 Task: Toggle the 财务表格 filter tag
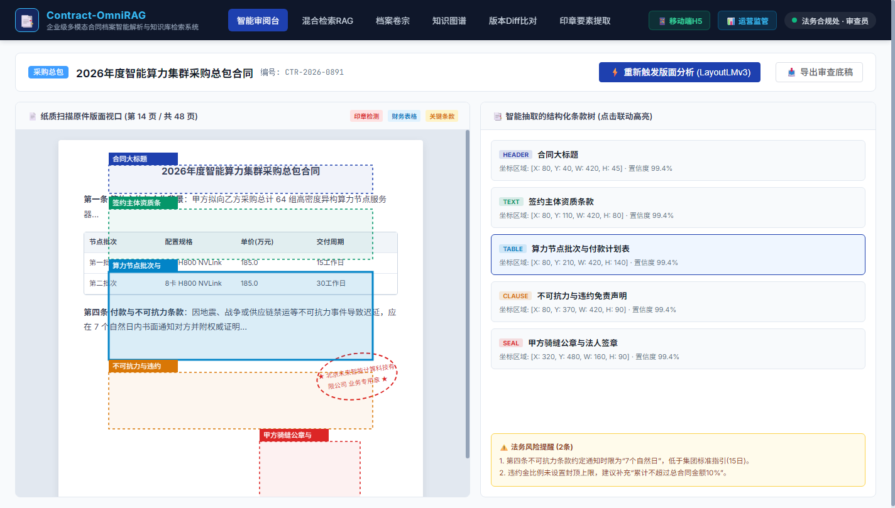coord(404,116)
